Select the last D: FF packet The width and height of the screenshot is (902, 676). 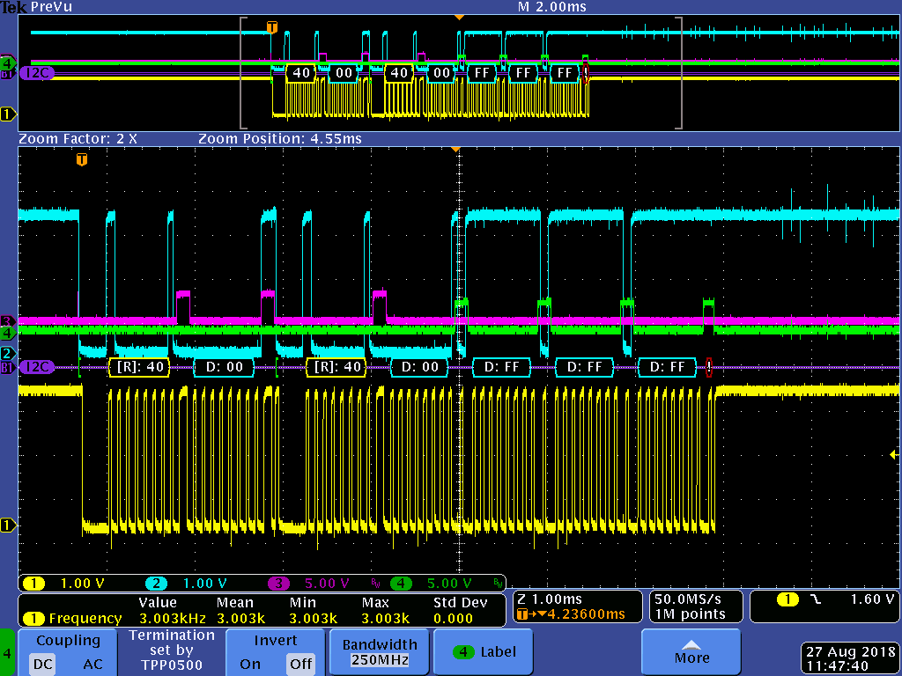668,367
